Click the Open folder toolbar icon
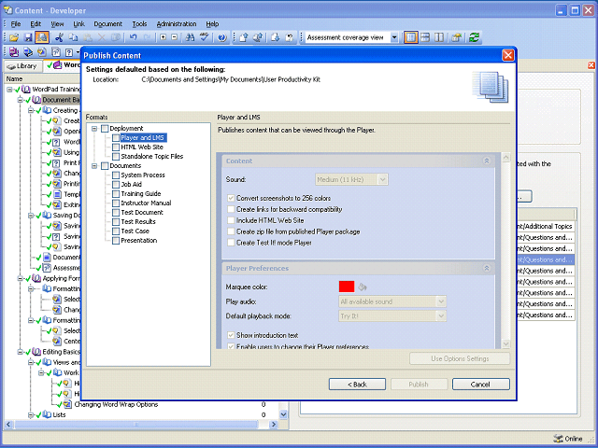Screen dimensions: 598x448 coord(14,37)
